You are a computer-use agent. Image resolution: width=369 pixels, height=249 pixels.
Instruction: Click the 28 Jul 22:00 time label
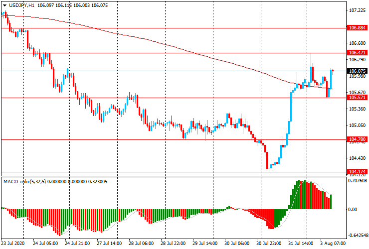pyautogui.click(x=173, y=244)
